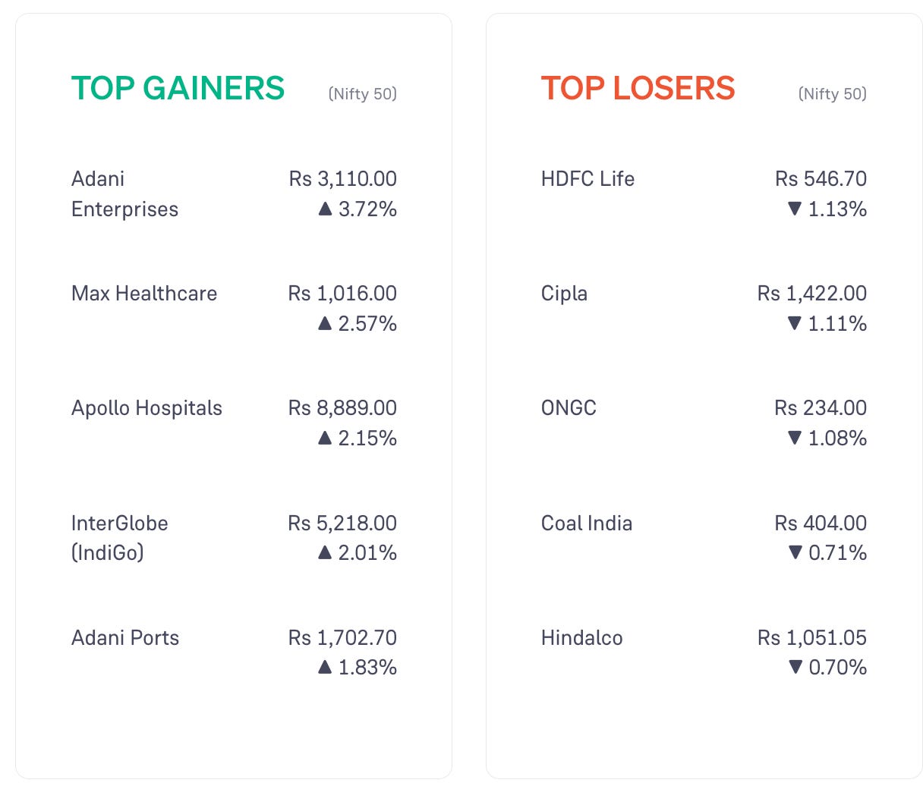Click the TOP LOSERS heading
This screenshot has height=786, width=923.
coord(638,88)
